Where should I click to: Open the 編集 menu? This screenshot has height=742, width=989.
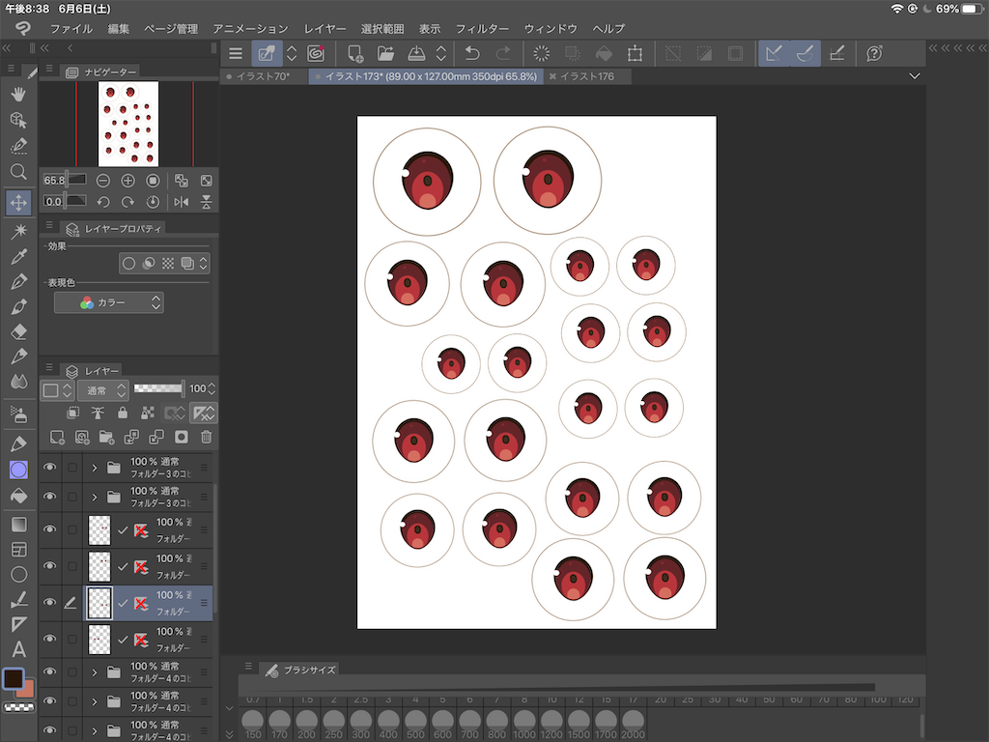coord(118,28)
